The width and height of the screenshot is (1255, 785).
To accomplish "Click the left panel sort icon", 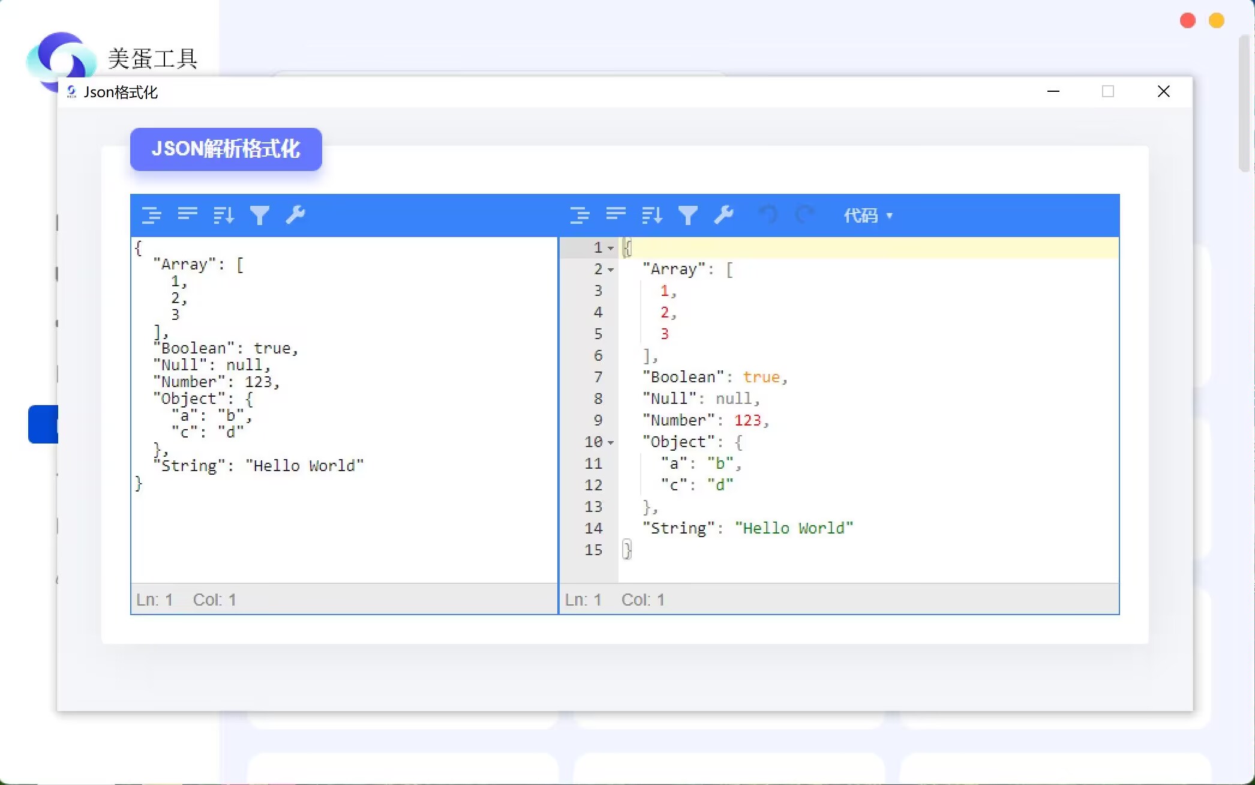I will pos(223,214).
